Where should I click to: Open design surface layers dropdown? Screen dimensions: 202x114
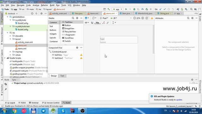click(x=87, y=18)
